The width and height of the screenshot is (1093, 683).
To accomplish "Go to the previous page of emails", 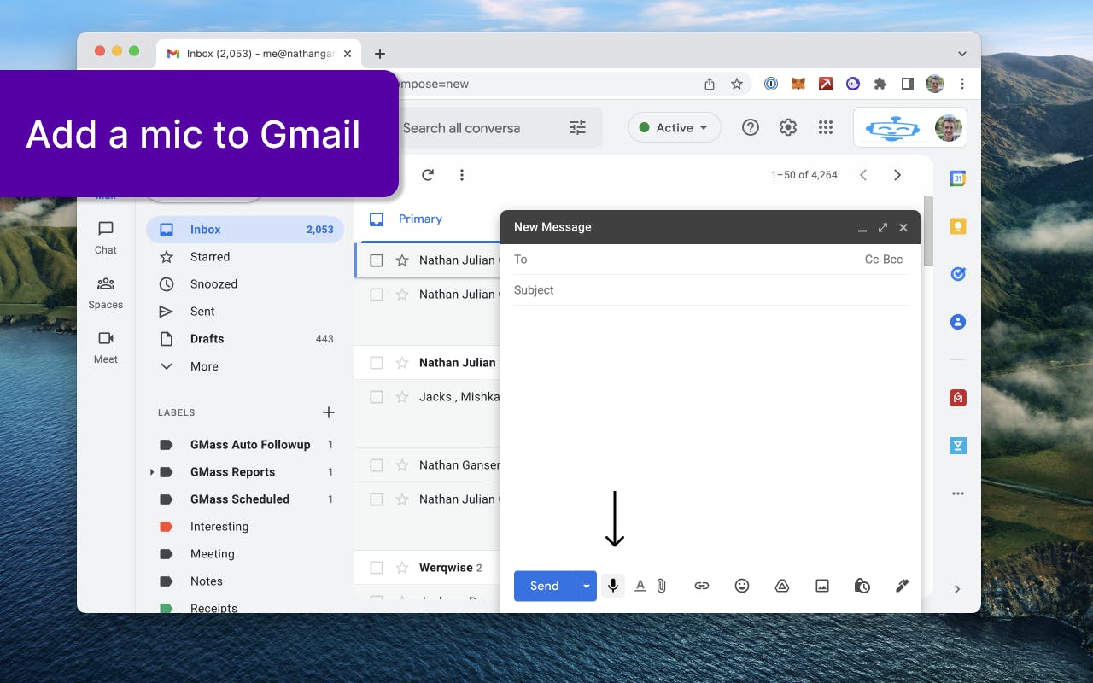I will point(863,175).
